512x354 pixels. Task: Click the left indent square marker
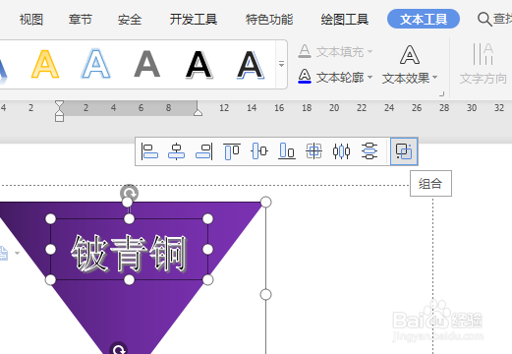(59, 117)
